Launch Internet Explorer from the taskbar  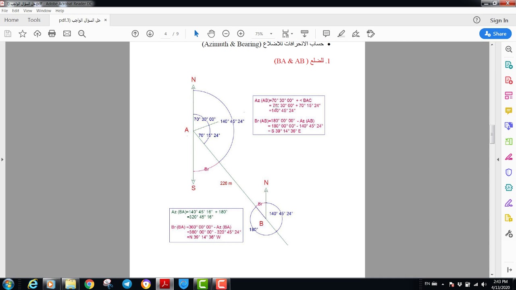pos(32,284)
